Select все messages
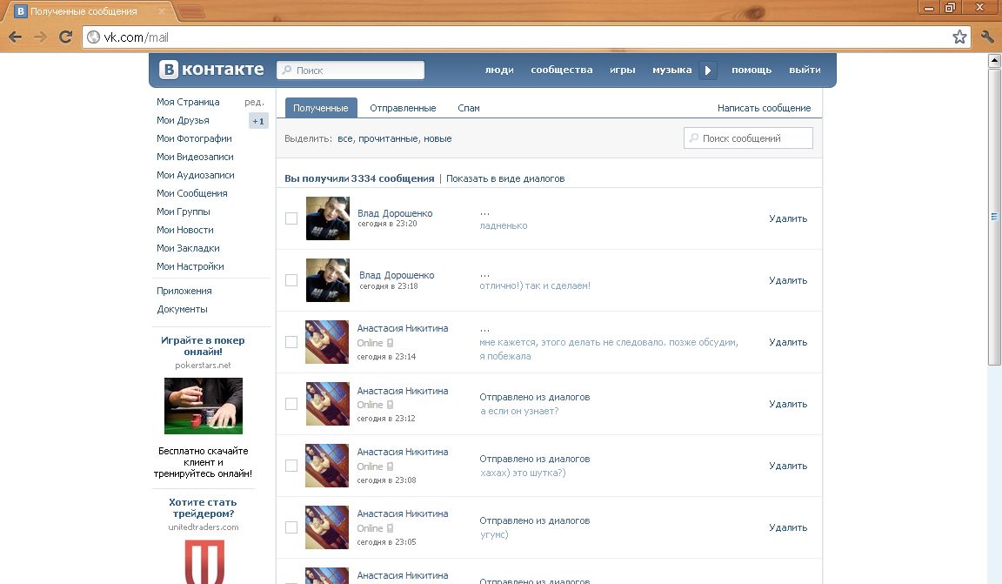Screen dimensions: 1002x584 pyautogui.click(x=345, y=138)
